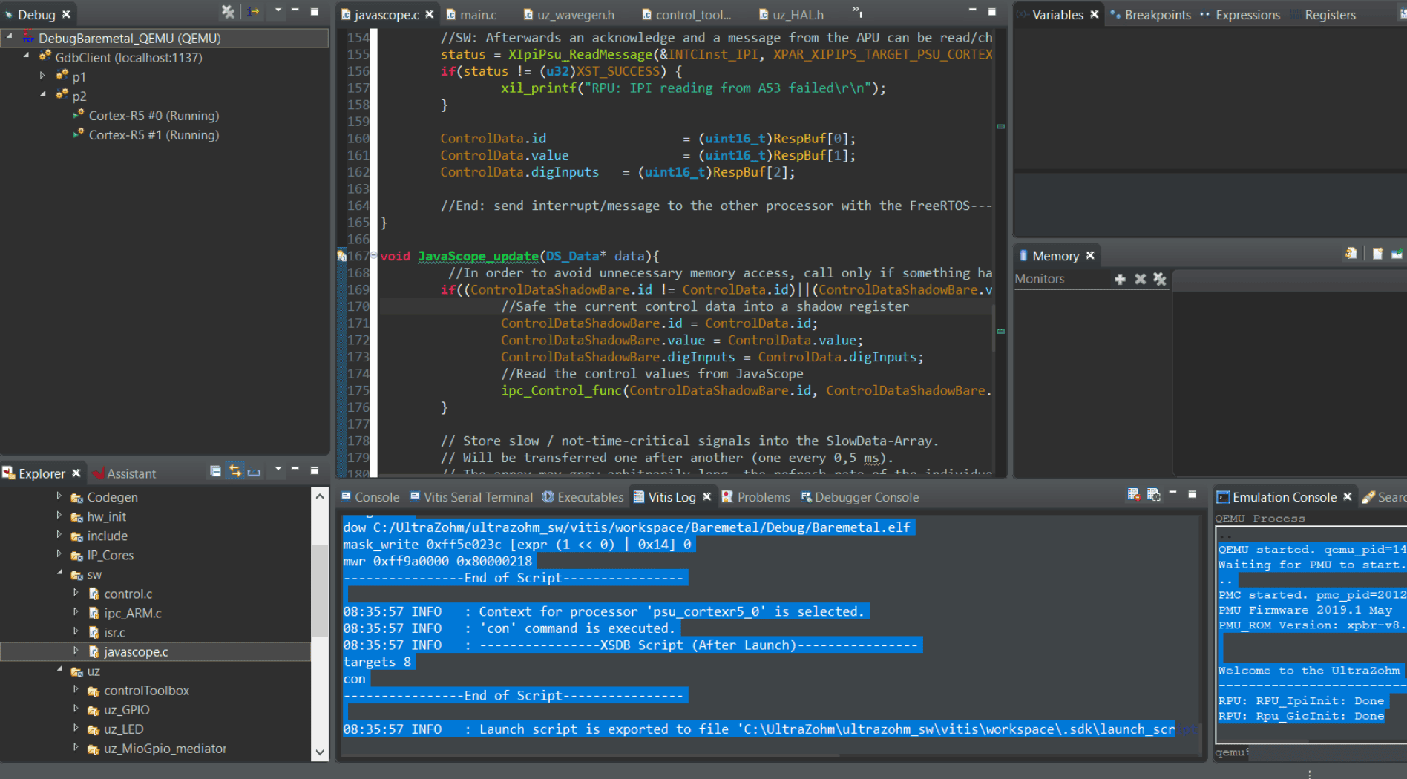1407x779 pixels.
Task: Open the Expressions view tab
Action: pyautogui.click(x=1240, y=15)
